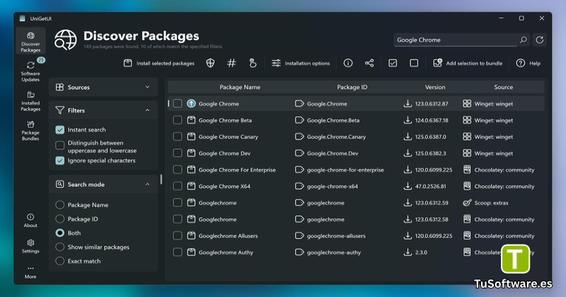Click the search magnifier icon
The width and height of the screenshot is (566, 297).
coord(524,40)
